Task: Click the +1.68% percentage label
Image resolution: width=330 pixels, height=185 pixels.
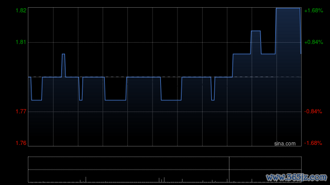Action: pos(313,10)
